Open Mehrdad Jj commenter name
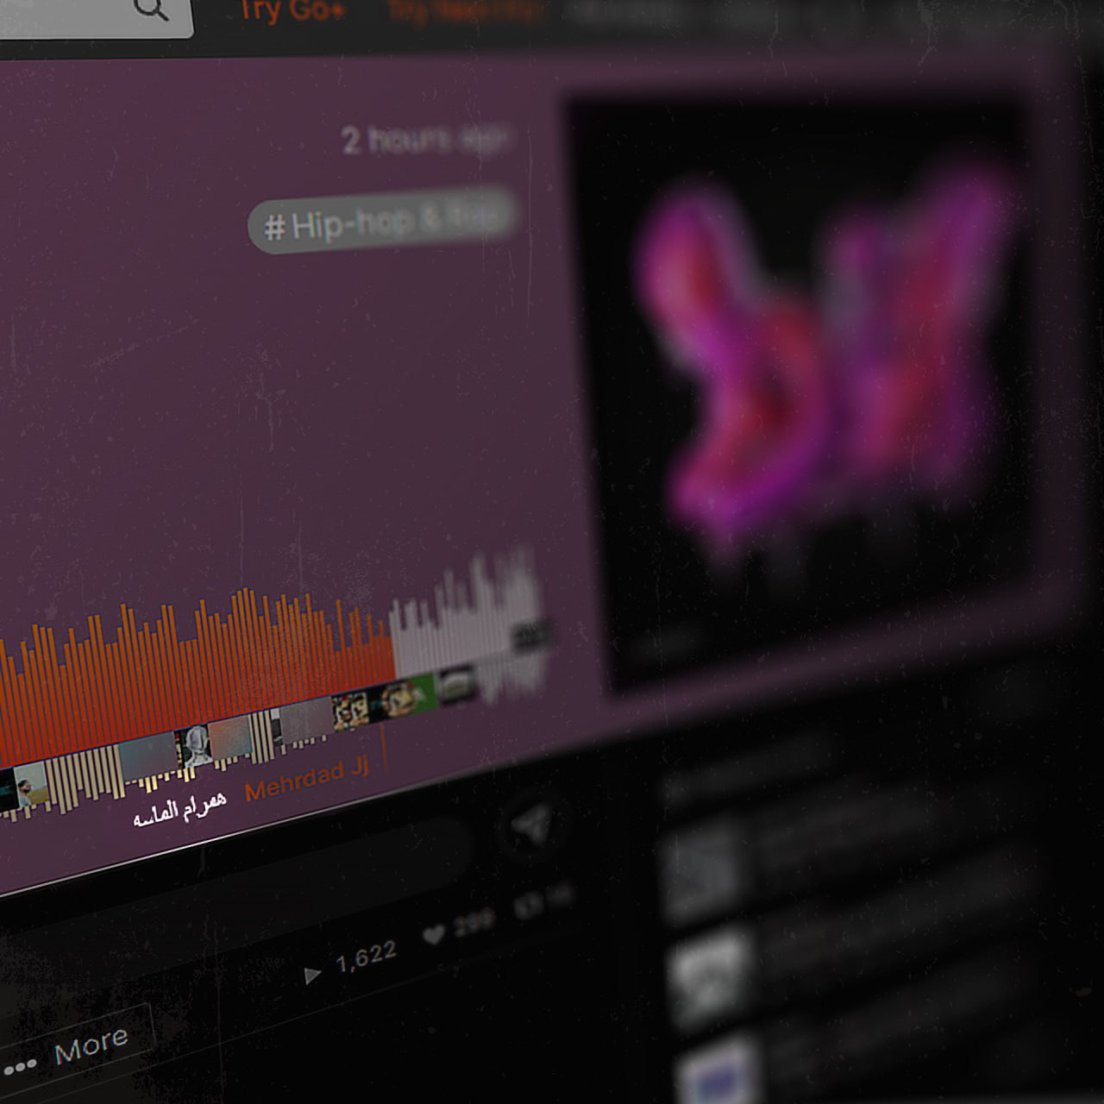The image size is (1104, 1104). (307, 780)
